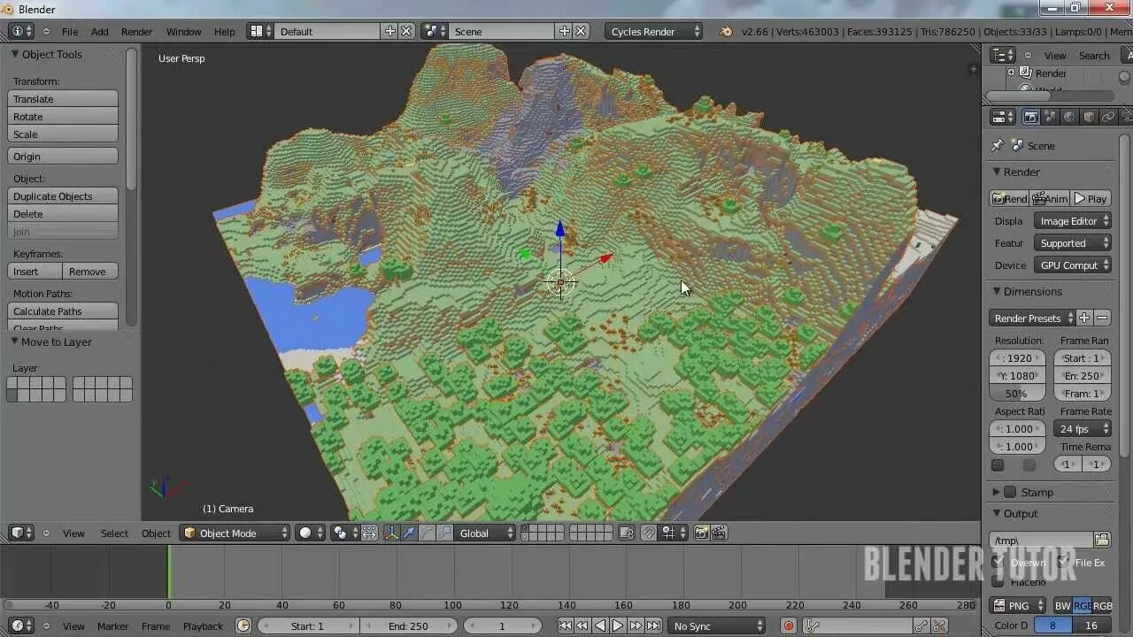Browse screen layouts next to Default
The height and width of the screenshot is (637, 1133).
(x=260, y=31)
